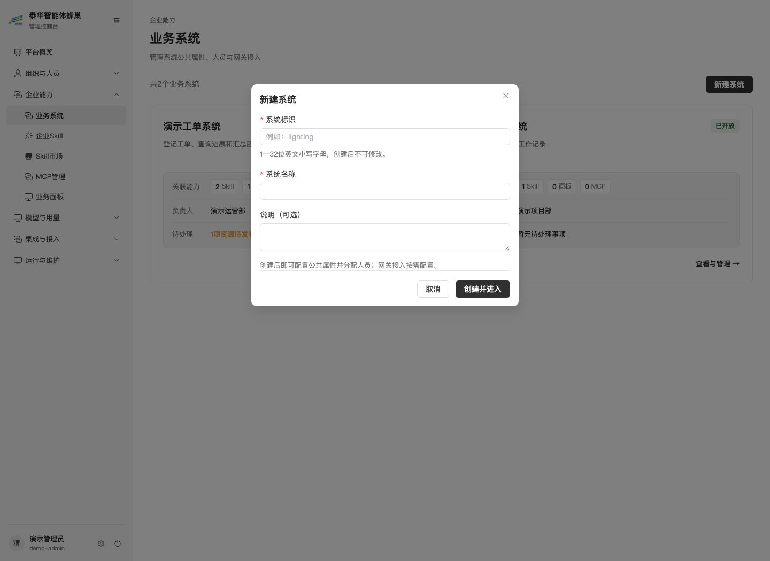Image resolution: width=770 pixels, height=561 pixels.
Task: Click the 平台概览 monitor icon
Action: 18,52
